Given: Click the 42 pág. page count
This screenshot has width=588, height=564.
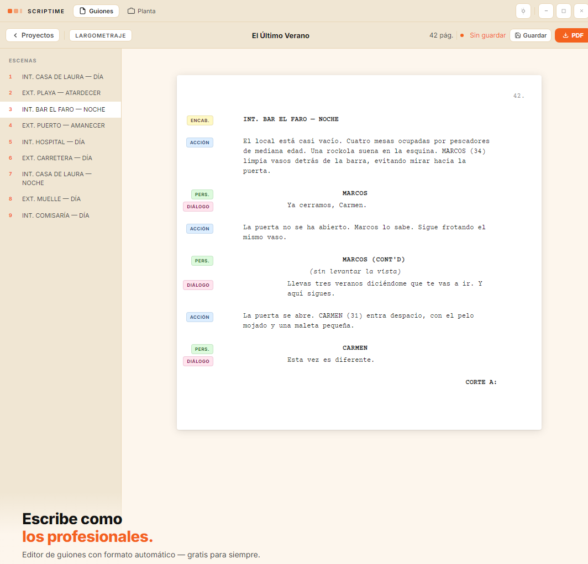Looking at the screenshot, I should tap(441, 35).
